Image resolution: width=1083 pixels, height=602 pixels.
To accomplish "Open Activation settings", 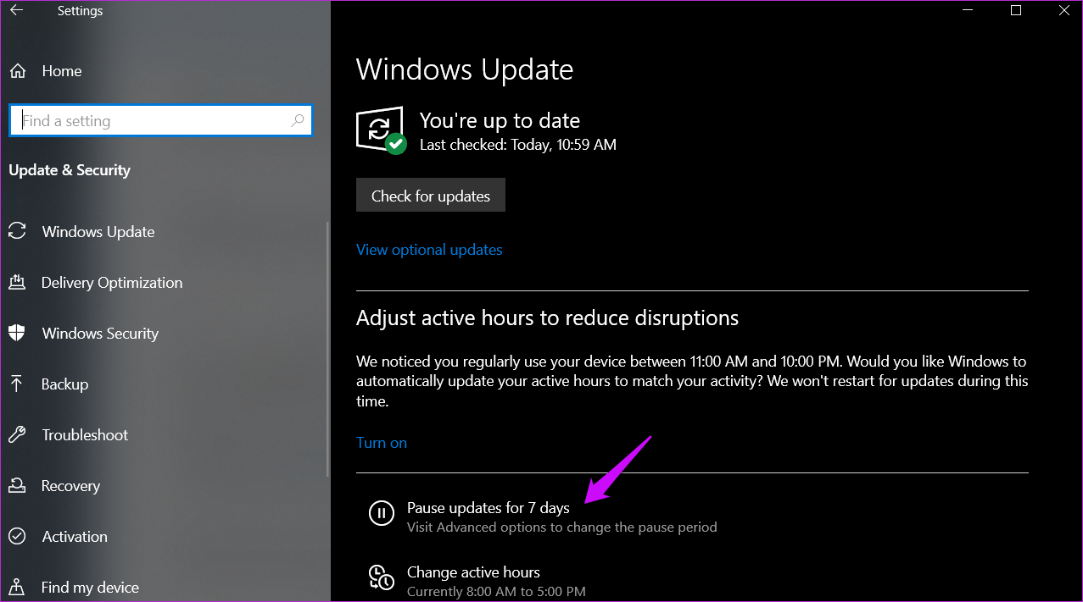I will coord(74,536).
